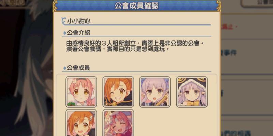Choose the lavender-haired elf holding golden instrument
Image resolution: width=273 pixels, height=136 pixels.
point(155,92)
